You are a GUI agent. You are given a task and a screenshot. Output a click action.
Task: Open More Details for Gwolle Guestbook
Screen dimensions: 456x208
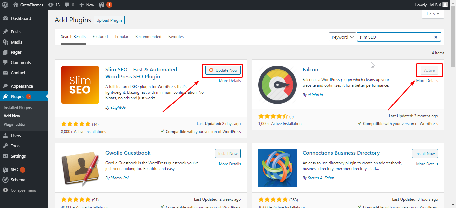pos(230,164)
